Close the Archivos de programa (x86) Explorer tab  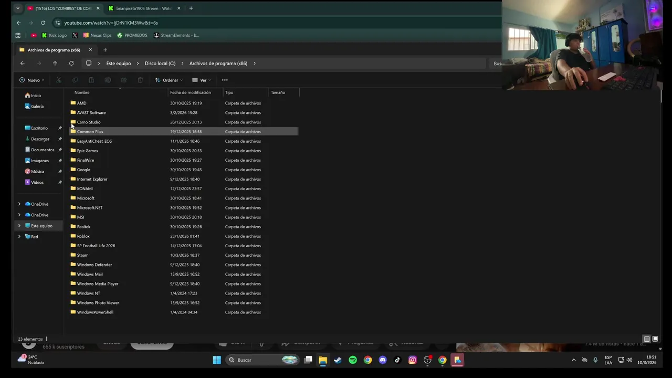[x=90, y=50]
